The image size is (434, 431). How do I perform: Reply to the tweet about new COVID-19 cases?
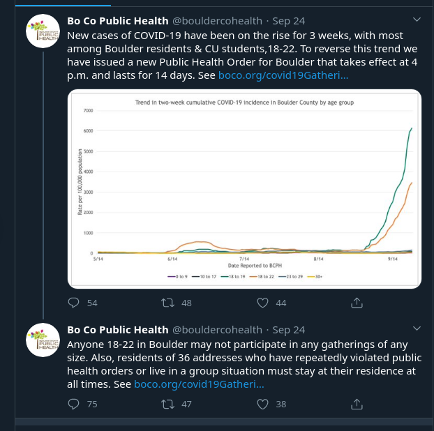(x=74, y=303)
